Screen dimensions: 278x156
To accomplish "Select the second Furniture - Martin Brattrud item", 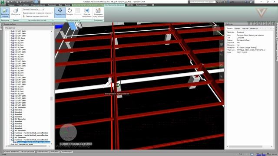I will click(x=31, y=135).
